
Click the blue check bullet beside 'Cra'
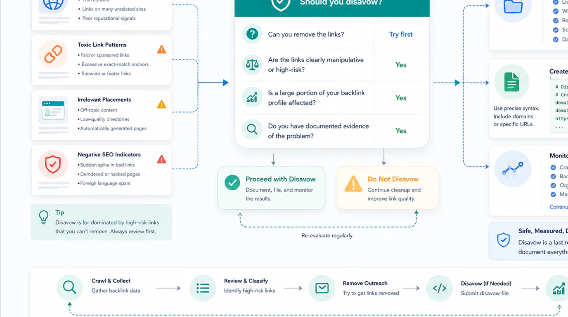[553, 167]
